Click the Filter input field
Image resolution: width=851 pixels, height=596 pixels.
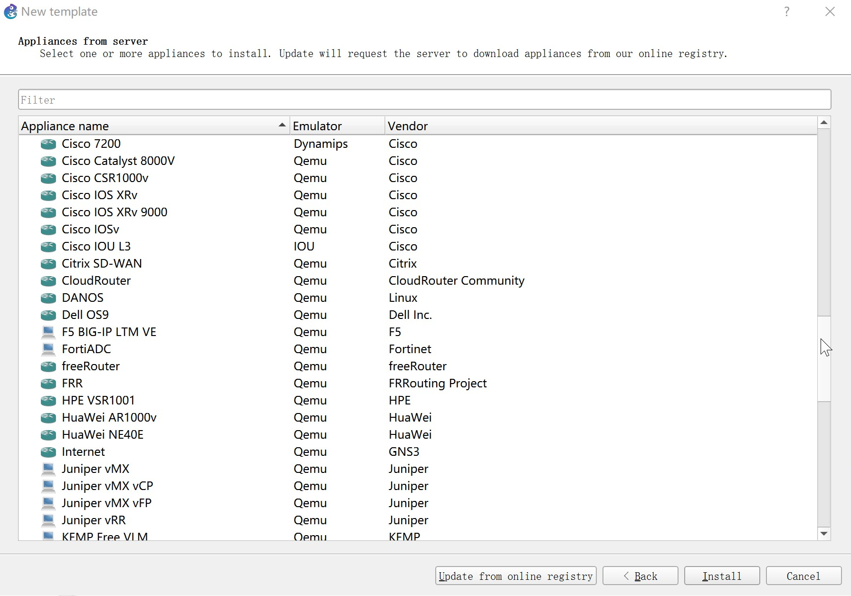[424, 100]
